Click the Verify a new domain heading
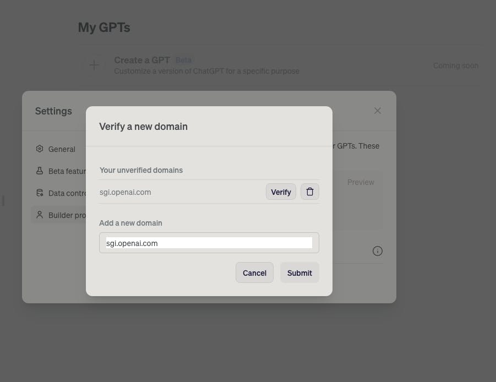The height and width of the screenshot is (382, 496). coord(143,127)
